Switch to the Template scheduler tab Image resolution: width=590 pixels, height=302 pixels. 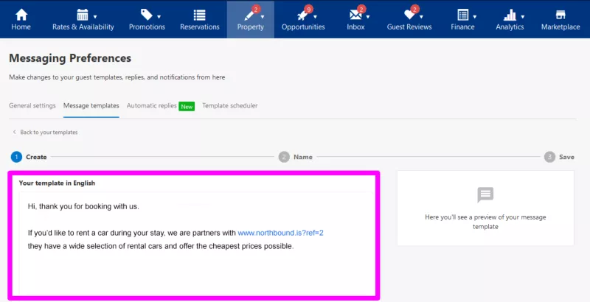coord(230,105)
